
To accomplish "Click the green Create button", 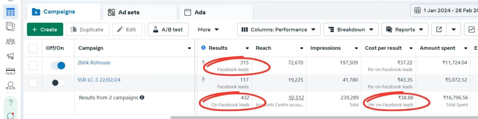I will [x=45, y=29].
